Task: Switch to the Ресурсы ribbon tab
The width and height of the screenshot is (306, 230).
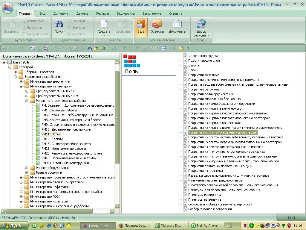Action: tap(102, 13)
